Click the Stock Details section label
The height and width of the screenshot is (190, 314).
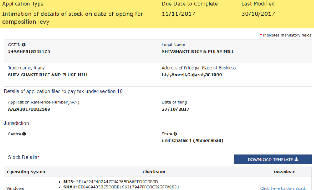24,157
